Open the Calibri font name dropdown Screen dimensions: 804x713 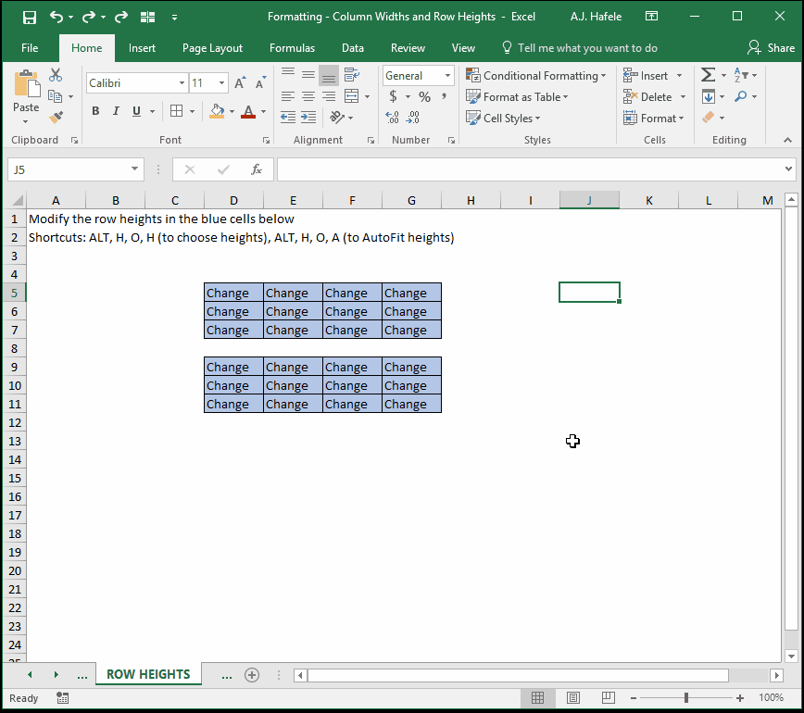pos(182,83)
